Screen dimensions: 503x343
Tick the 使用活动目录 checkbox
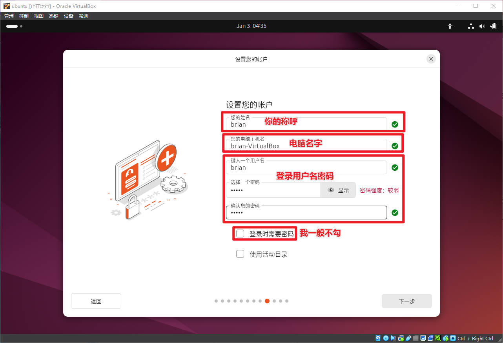coord(240,254)
